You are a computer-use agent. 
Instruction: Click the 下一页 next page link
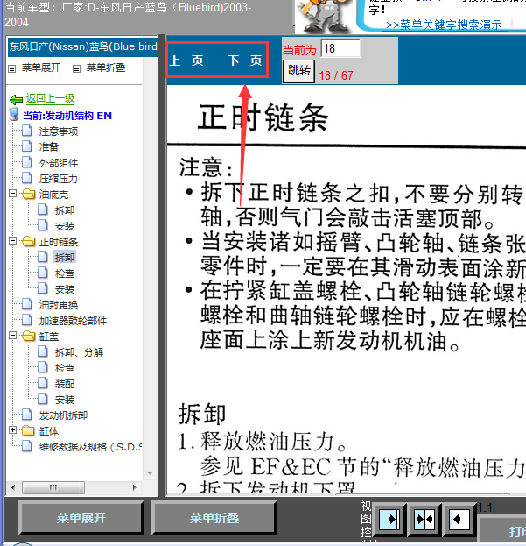[245, 60]
